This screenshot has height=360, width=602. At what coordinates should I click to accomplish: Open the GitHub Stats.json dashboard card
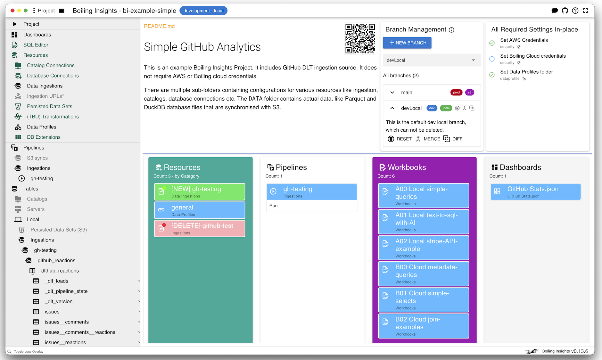pos(535,192)
